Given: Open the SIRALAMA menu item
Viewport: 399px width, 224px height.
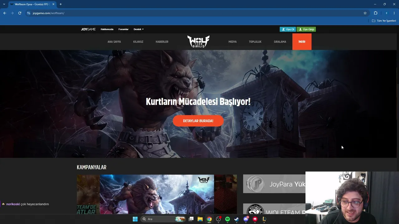Looking at the screenshot, I should point(280,42).
